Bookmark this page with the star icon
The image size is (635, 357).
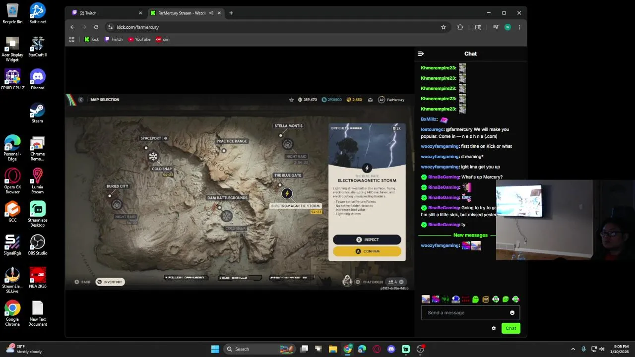(x=444, y=27)
